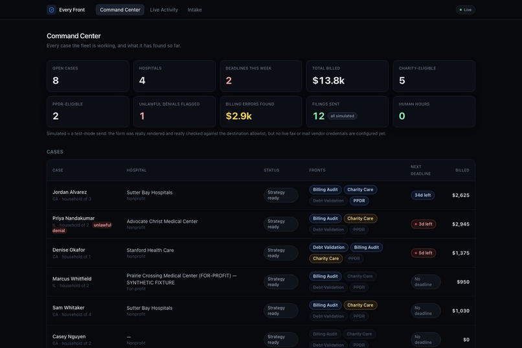Click Jordan Alvarez's Charity Care chip
Image resolution: width=522 pixels, height=348 pixels.
pos(360,189)
